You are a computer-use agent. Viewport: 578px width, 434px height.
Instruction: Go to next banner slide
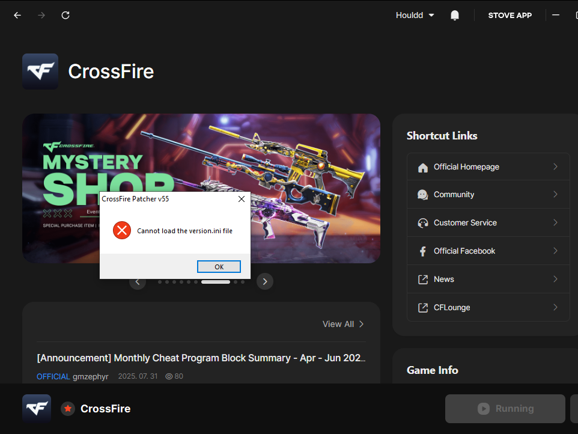[x=265, y=281]
